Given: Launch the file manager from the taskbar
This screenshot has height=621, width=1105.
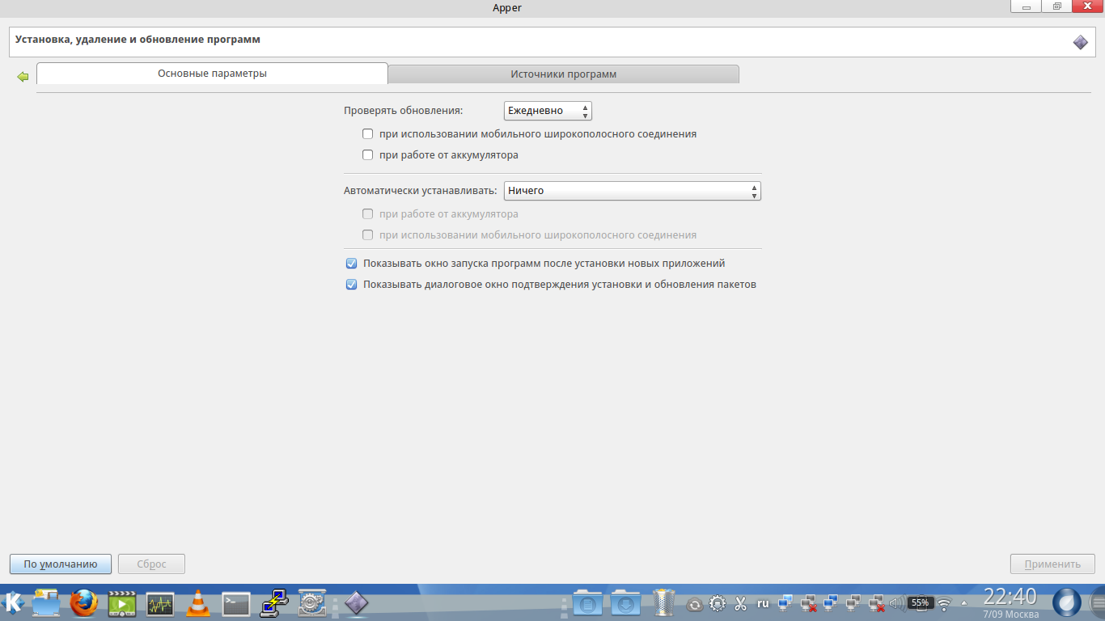Looking at the screenshot, I should click(47, 602).
